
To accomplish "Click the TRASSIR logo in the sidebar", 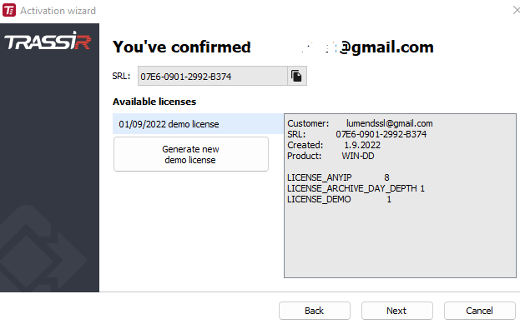I will coord(48,40).
